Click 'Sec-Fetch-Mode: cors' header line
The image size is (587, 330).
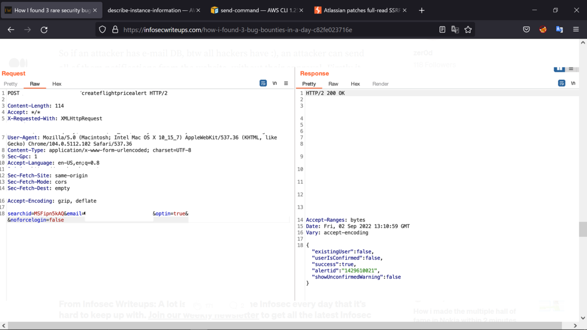37,182
